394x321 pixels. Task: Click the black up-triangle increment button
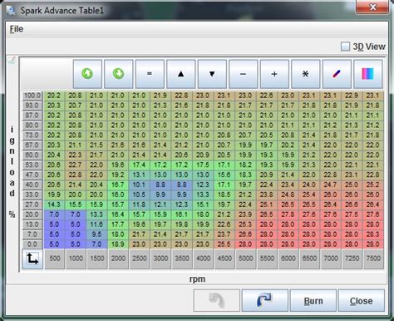(181, 74)
